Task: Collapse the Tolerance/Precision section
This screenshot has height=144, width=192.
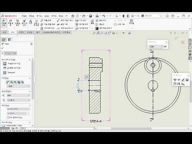Action: 30,91
